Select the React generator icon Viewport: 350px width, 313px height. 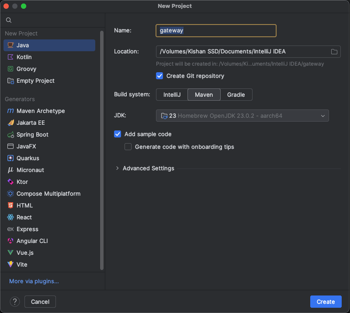click(10, 217)
